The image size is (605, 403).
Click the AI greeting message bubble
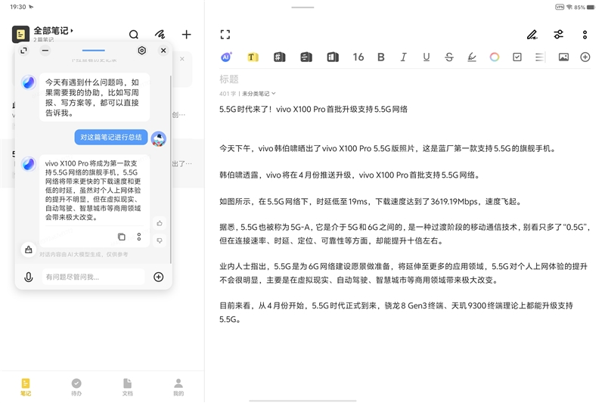pos(95,98)
